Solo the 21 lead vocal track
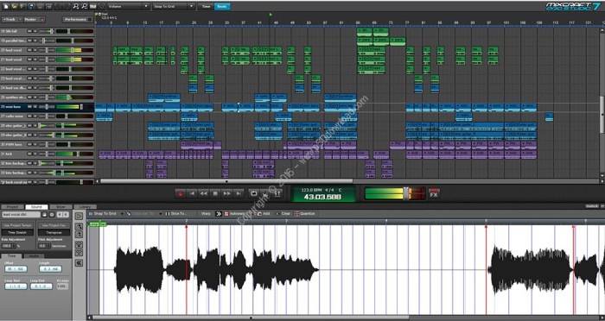Viewport: 605px width, 321px height. pyautogui.click(x=35, y=60)
